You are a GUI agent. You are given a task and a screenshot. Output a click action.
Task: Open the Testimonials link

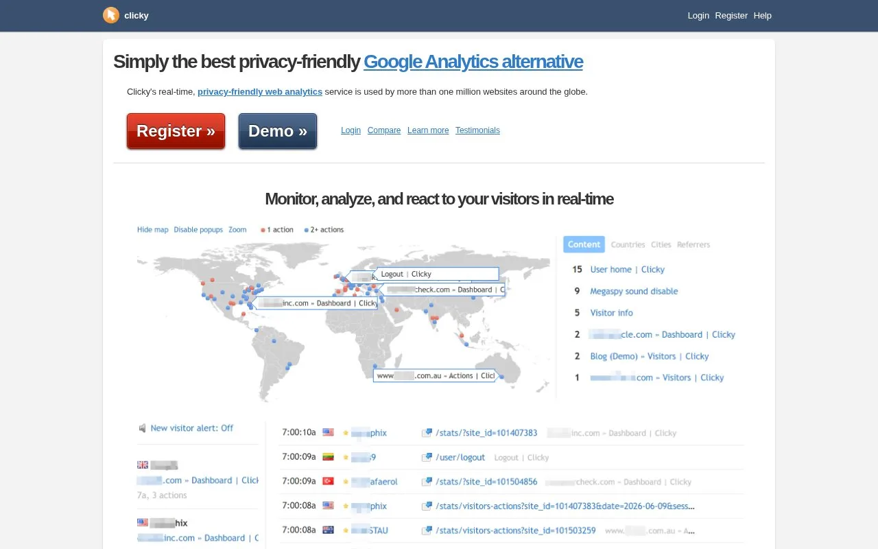click(477, 130)
